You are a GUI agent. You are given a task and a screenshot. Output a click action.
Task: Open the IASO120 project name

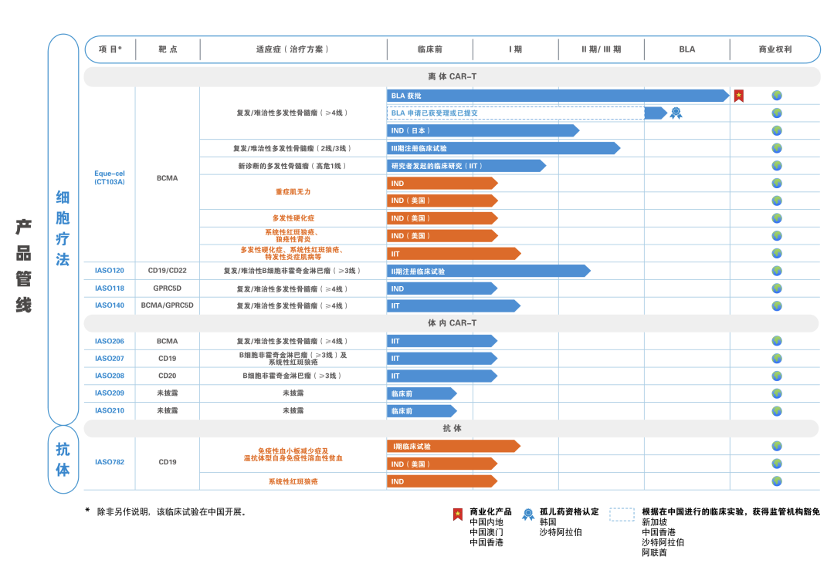click(x=110, y=271)
